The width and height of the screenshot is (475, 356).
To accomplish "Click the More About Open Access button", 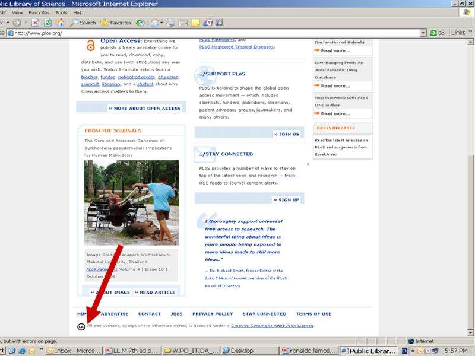I will click(x=145, y=109).
